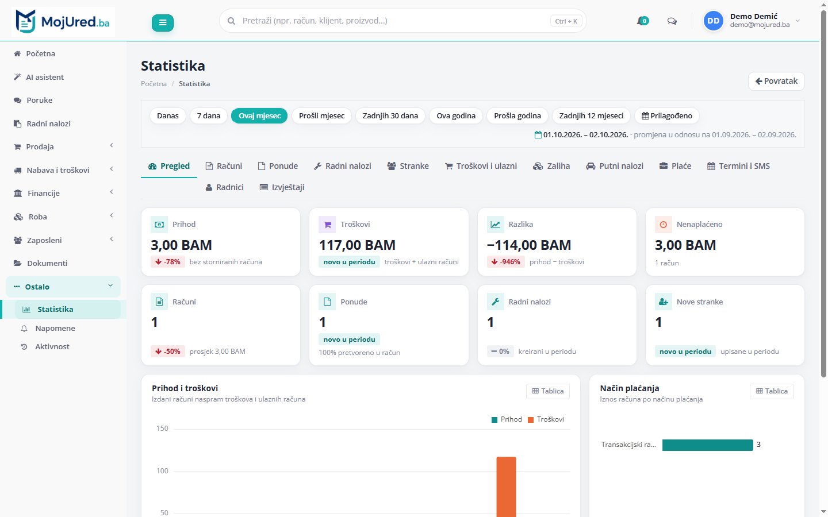Show Način plaćanja as Tablica
The image size is (828, 517).
[x=772, y=391]
